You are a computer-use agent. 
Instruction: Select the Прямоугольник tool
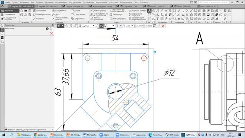tap(42, 15)
